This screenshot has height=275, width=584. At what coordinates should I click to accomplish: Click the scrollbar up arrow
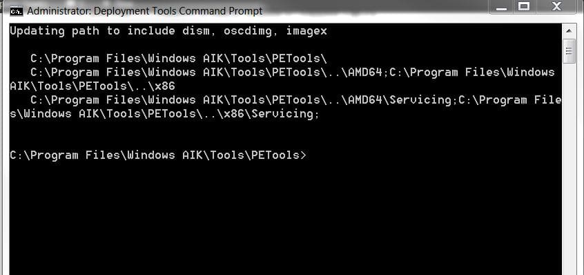tap(568, 31)
